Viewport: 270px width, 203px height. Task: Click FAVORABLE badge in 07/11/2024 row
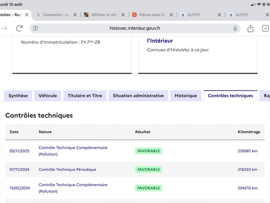point(148,170)
